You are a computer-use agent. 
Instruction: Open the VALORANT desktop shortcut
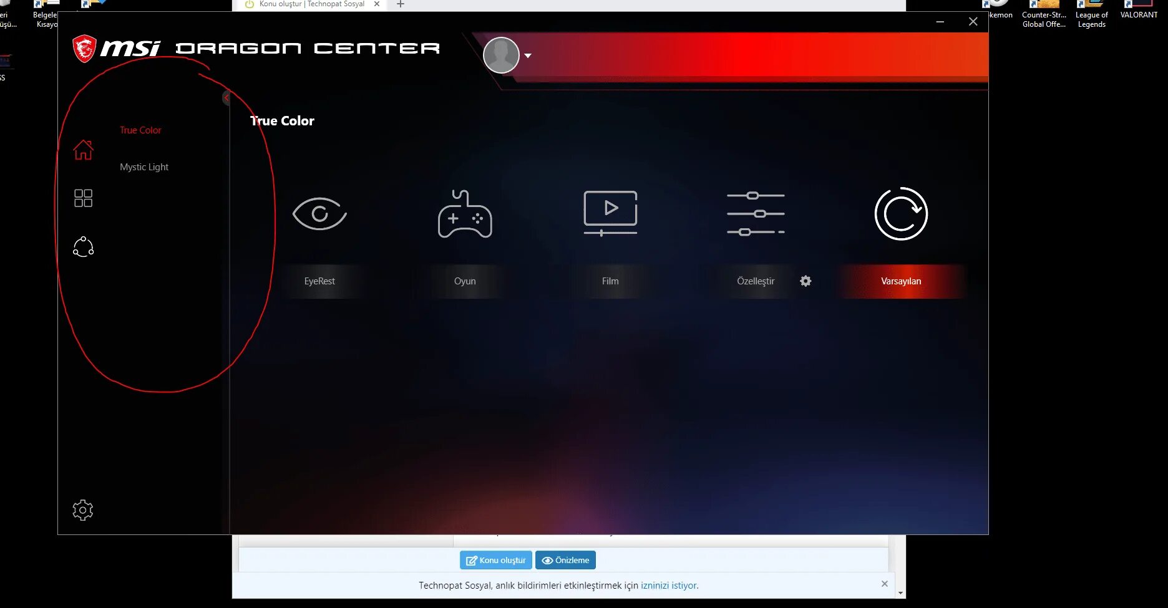tap(1139, 11)
